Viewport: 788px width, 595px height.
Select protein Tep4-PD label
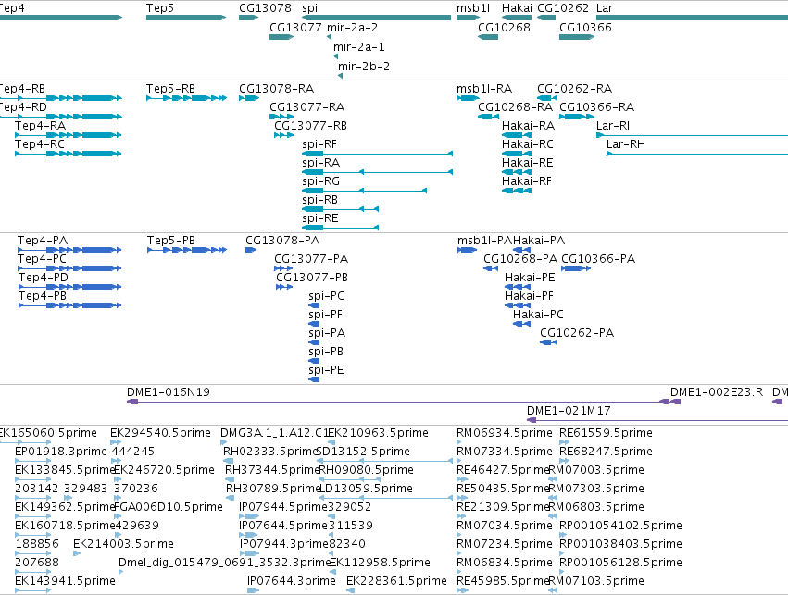44,278
